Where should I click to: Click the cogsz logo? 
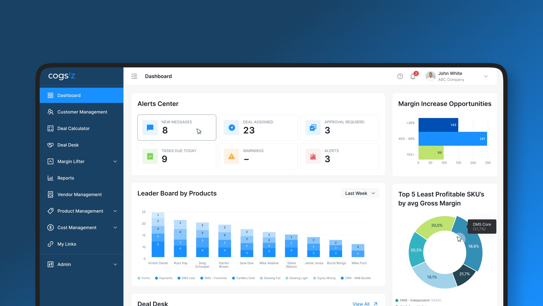[x=61, y=76]
